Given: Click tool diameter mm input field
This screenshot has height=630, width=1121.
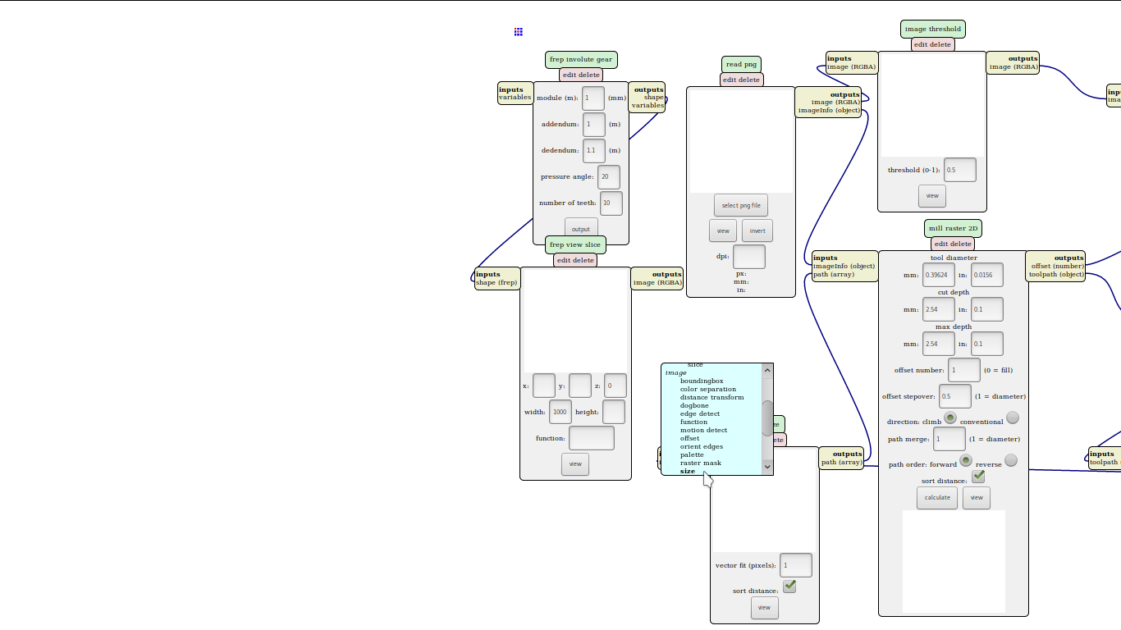Looking at the screenshot, I should pyautogui.click(x=939, y=276).
